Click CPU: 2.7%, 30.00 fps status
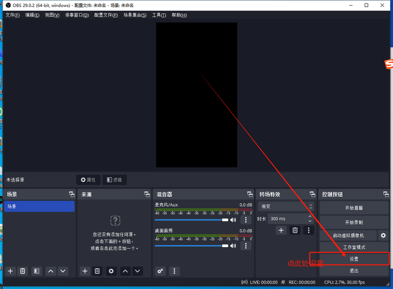The height and width of the screenshot is (289, 393). pyautogui.click(x=344, y=282)
